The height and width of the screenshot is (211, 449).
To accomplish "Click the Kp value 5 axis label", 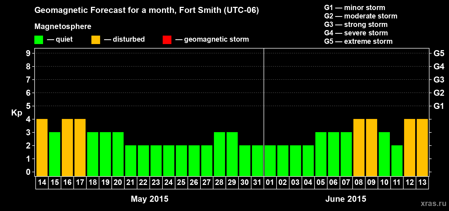I will click(28, 106).
